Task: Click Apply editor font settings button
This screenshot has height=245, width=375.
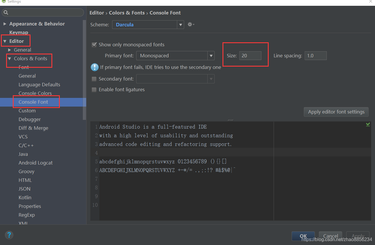Action: tap(336, 112)
